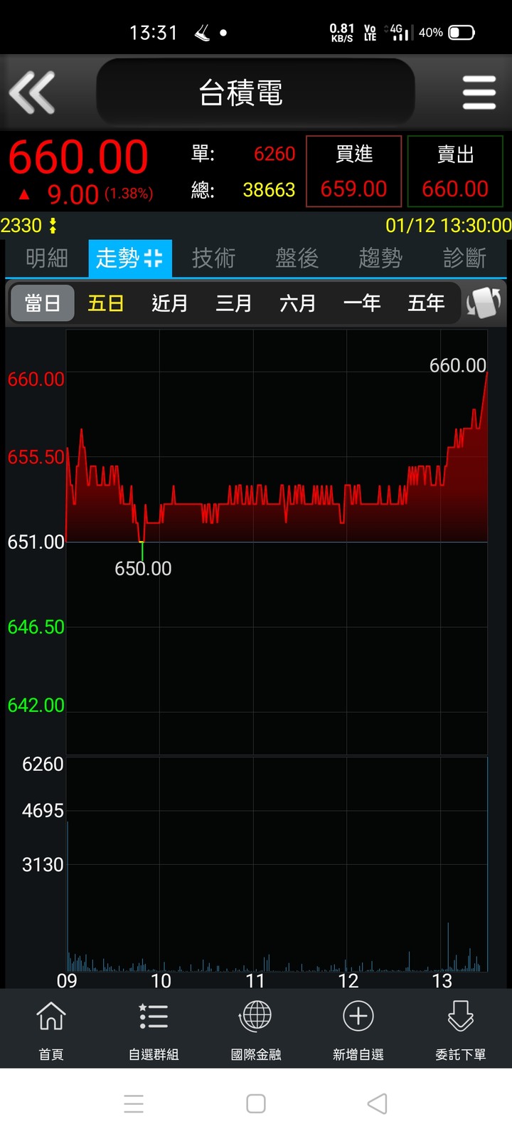
Task: Tap the 4G signal strength icon
Action: coord(399,32)
